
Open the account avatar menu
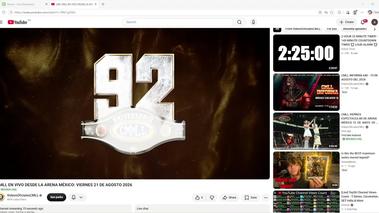[375, 22]
